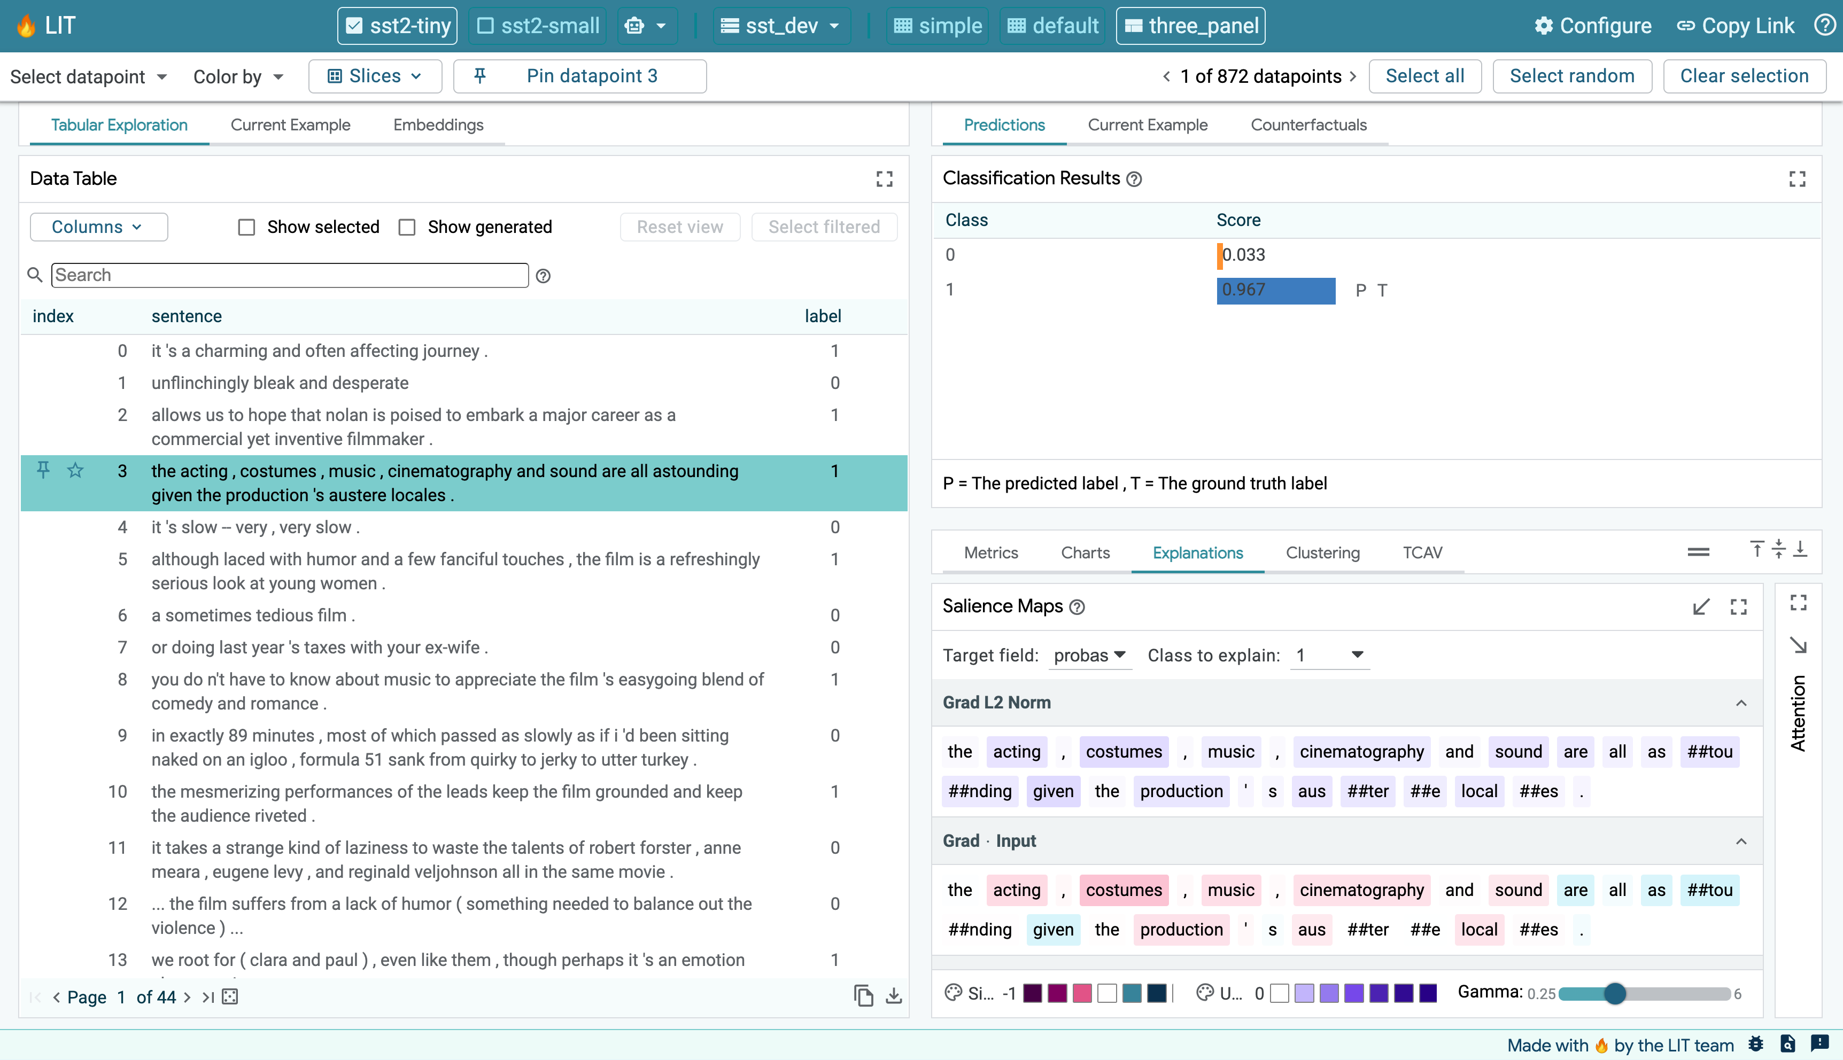Viewport: 1843px width, 1060px height.
Task: Minimize lower panel downward
Action: (1800, 549)
